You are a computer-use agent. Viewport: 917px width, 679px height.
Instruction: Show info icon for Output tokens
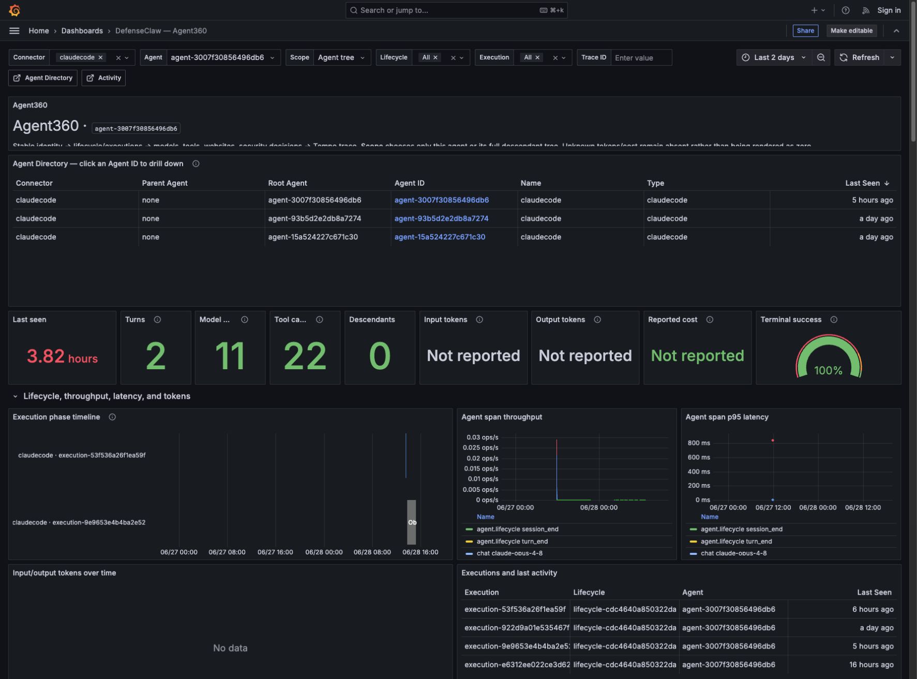click(597, 320)
